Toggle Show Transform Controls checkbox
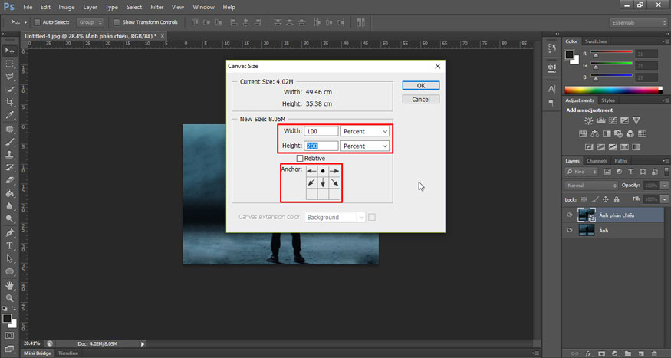Image resolution: width=671 pixels, height=358 pixels. 117,22
